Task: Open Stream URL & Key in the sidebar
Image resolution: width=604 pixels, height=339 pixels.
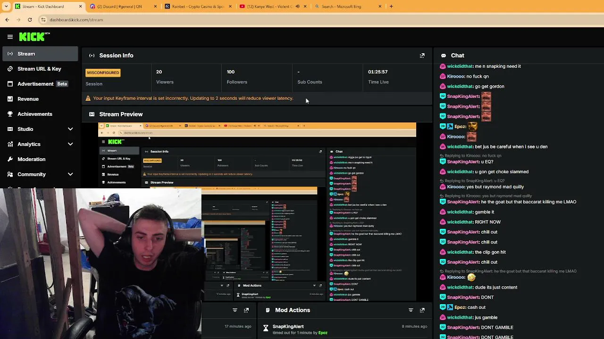Action: (x=39, y=69)
